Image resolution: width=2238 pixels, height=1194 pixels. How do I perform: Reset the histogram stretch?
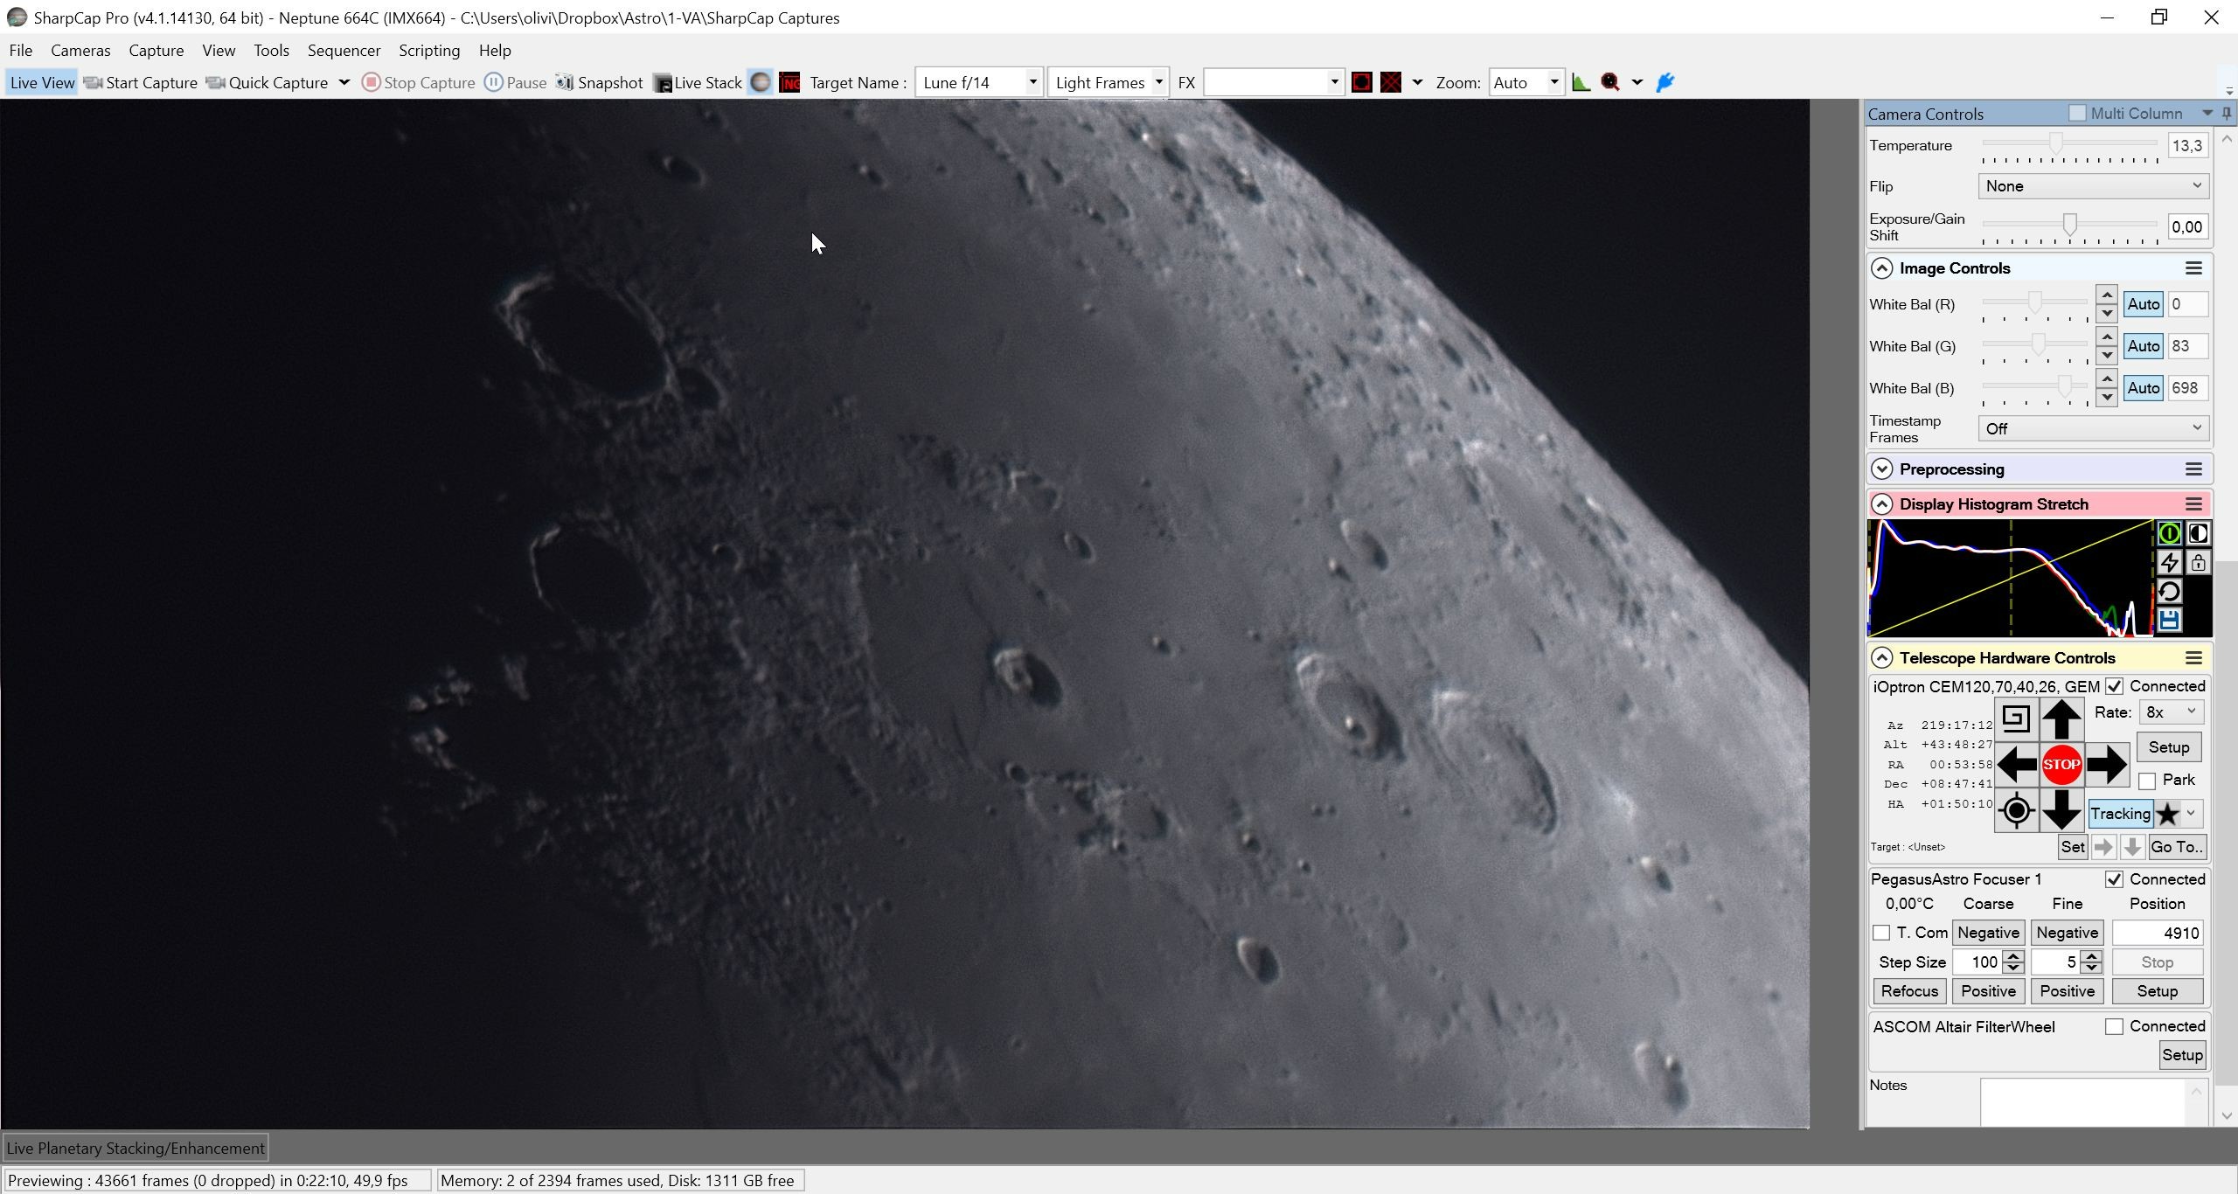point(2170,592)
